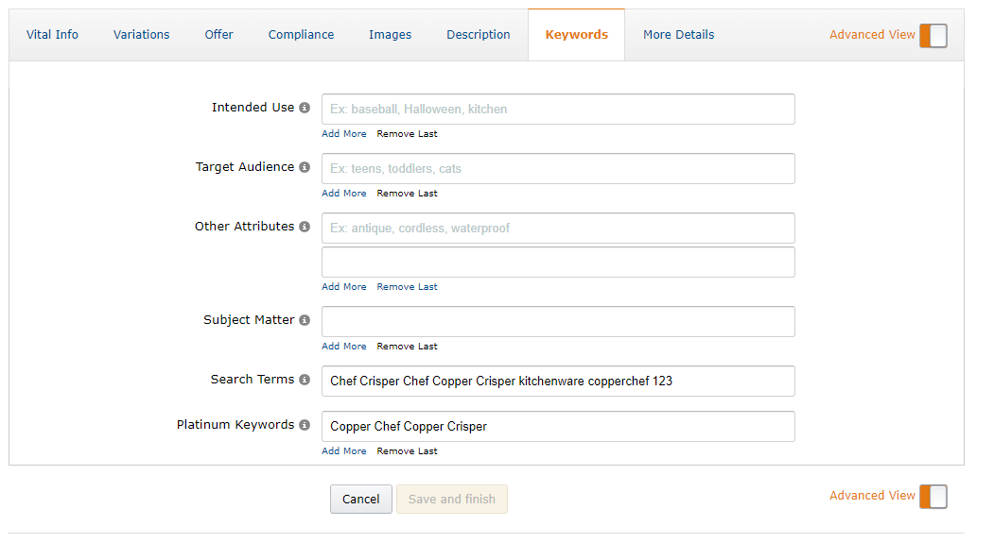Click info icon next to Other Attributes
The image size is (994, 543).
[x=305, y=227]
